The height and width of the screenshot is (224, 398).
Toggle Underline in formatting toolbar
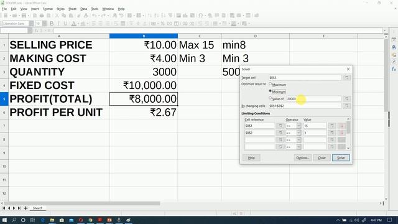click(65, 24)
